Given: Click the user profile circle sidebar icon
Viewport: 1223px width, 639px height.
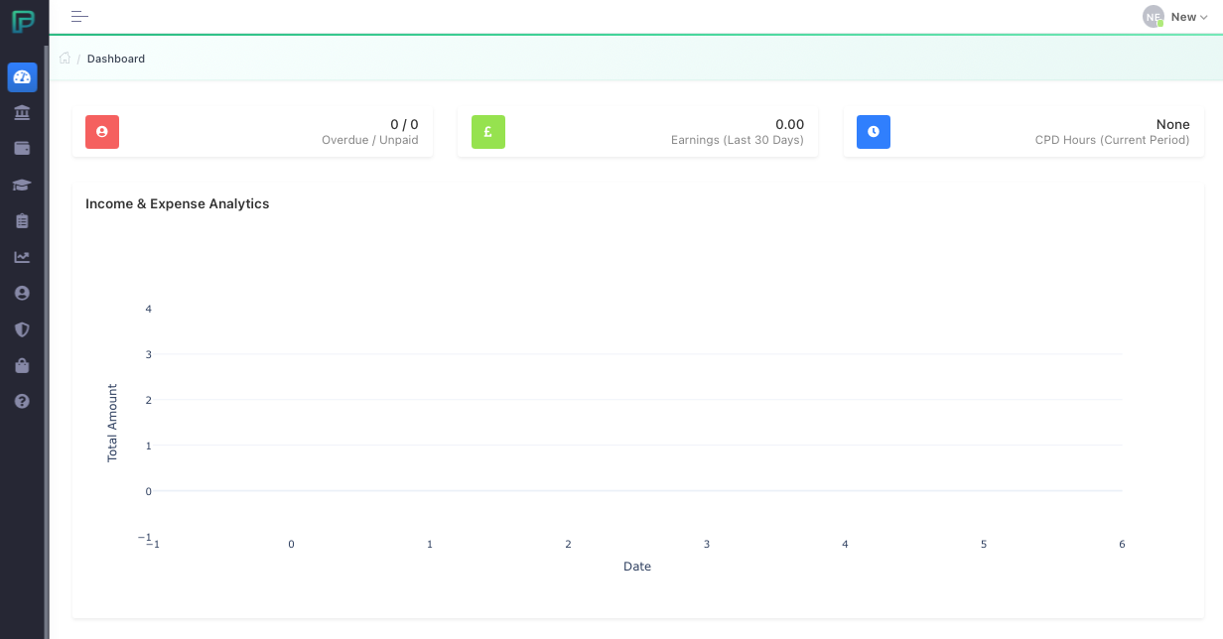Looking at the screenshot, I should pyautogui.click(x=22, y=294).
